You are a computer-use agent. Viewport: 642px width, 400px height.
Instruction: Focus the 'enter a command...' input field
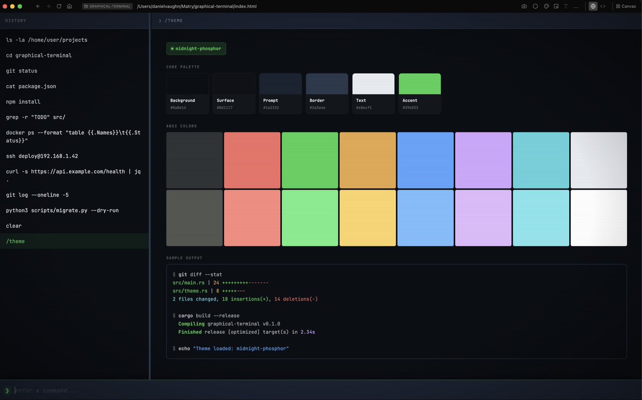tap(326, 390)
